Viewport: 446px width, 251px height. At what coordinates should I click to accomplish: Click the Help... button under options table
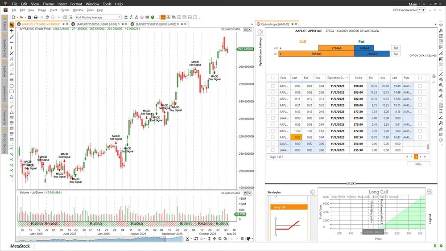[418, 164]
